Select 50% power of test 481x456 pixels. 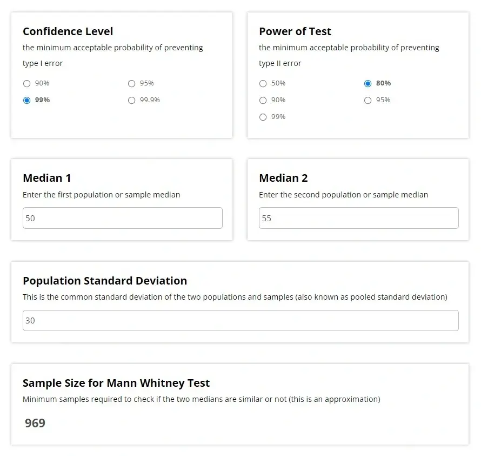pyautogui.click(x=263, y=83)
